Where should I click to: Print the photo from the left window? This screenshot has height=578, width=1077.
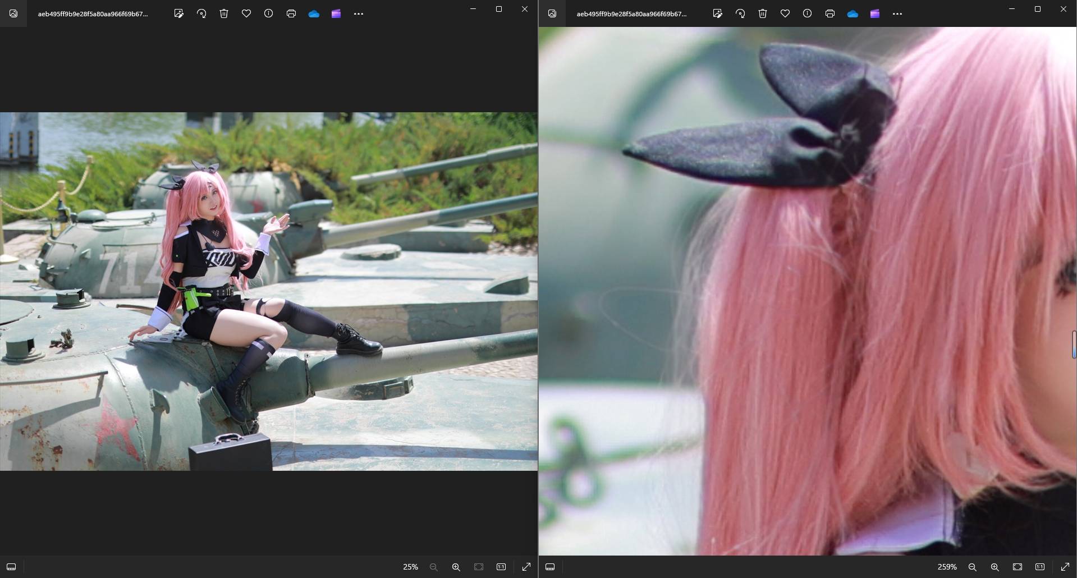click(291, 13)
